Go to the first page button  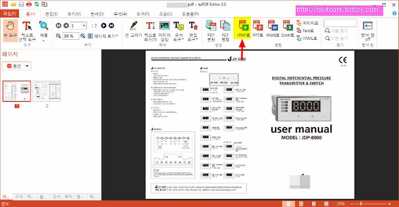(59, 25)
